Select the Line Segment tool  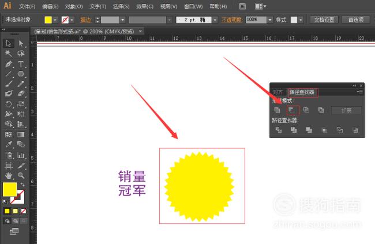(9, 74)
